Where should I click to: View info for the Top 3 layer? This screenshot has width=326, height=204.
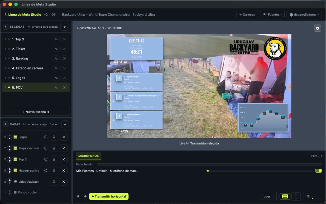(x=46, y=159)
